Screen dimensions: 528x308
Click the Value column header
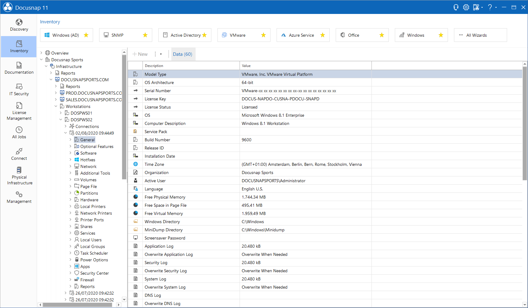306,66
